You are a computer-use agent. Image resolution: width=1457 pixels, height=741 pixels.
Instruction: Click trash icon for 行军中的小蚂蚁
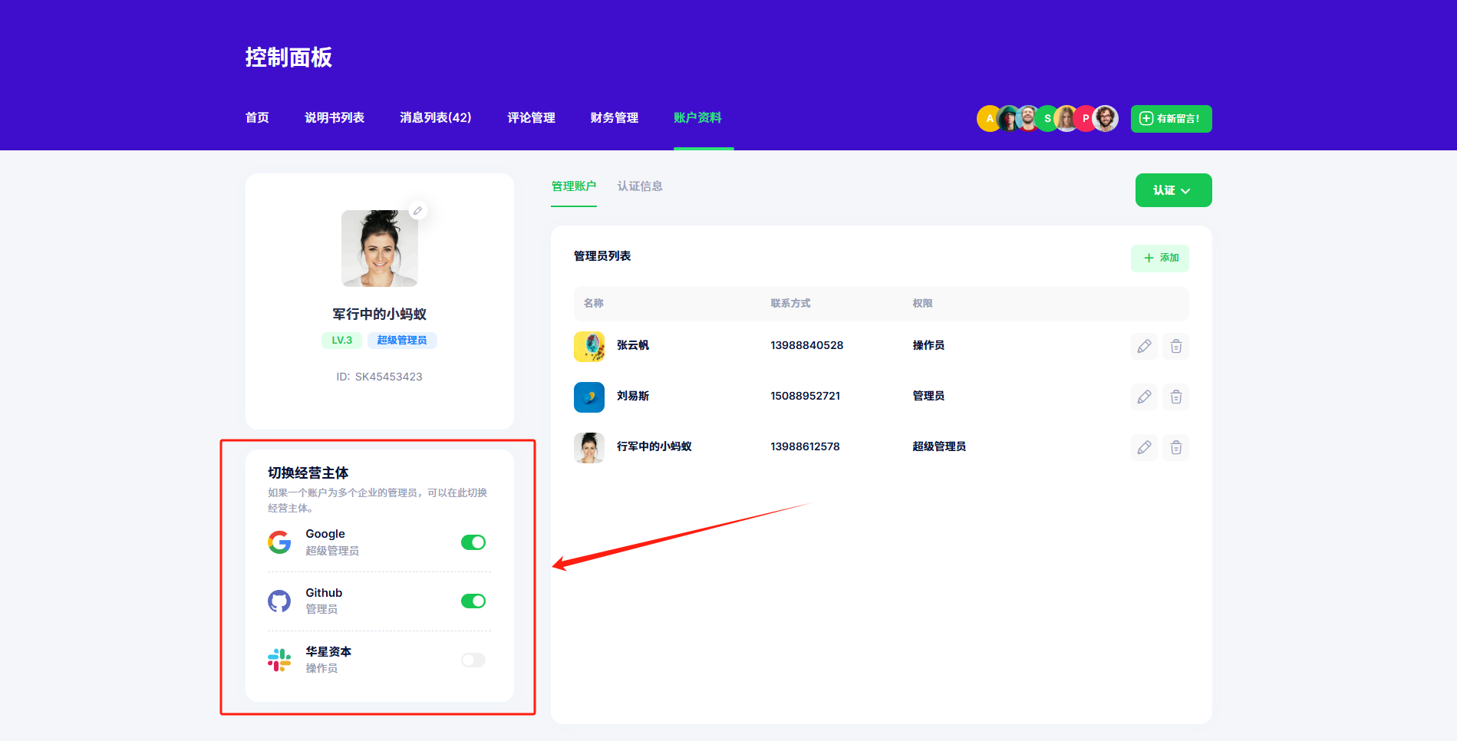click(x=1175, y=448)
